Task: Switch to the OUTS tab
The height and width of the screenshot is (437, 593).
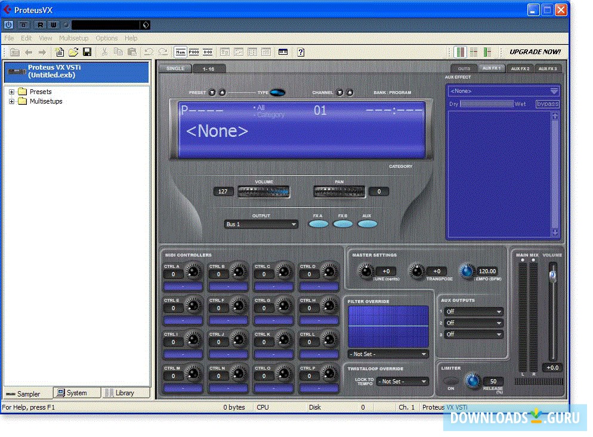Action: click(464, 68)
